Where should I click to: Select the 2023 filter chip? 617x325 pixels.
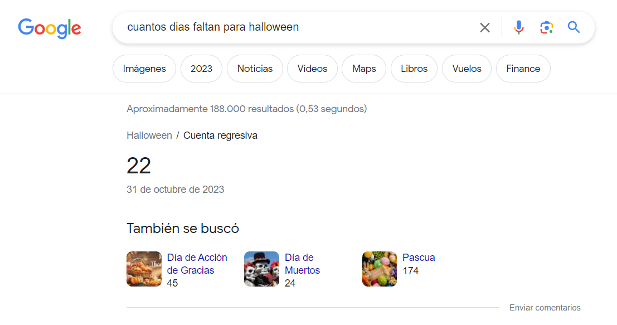tap(201, 69)
